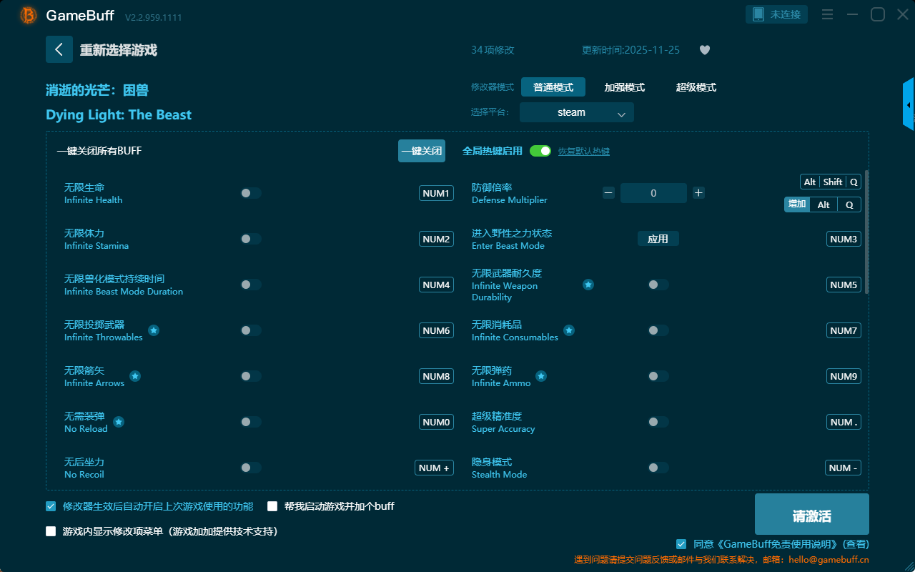Click the back arrow icon
The height and width of the screenshot is (572, 915).
59,49
